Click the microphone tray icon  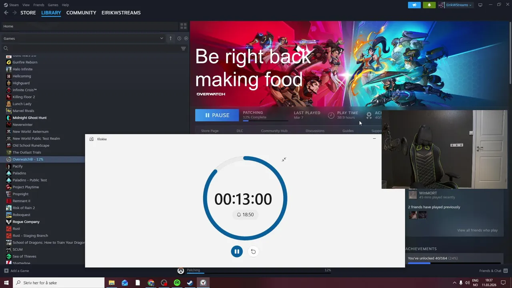coord(461,283)
